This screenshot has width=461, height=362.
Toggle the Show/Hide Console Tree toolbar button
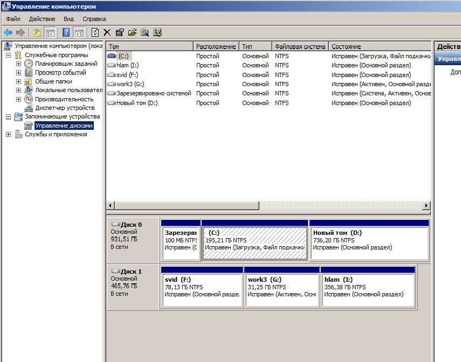(50, 32)
